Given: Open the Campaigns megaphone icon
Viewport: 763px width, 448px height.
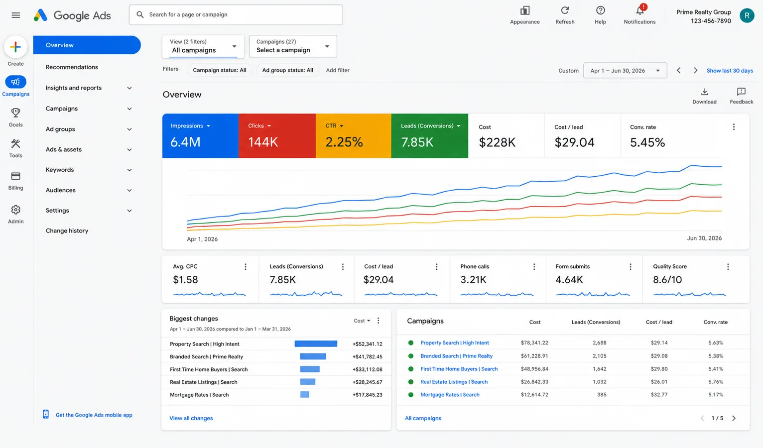Looking at the screenshot, I should 15,82.
